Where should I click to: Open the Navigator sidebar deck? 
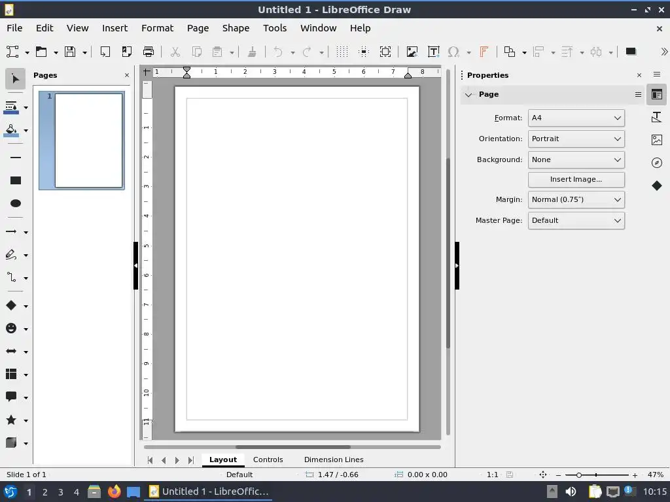(x=657, y=163)
